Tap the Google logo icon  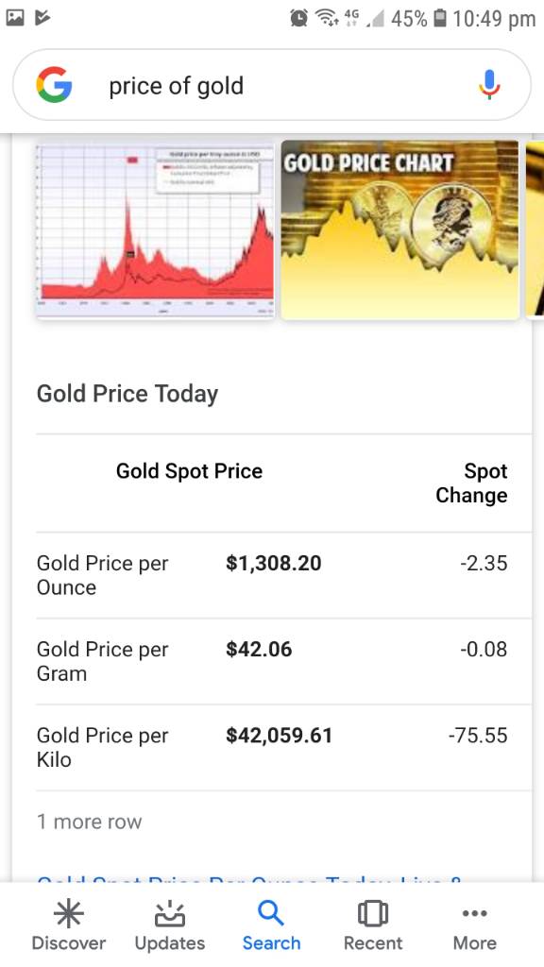click(x=54, y=85)
